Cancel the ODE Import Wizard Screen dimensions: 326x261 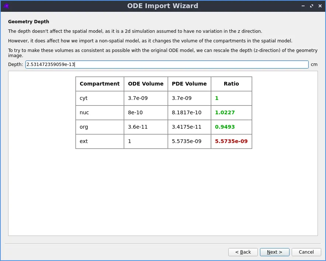click(x=306, y=252)
